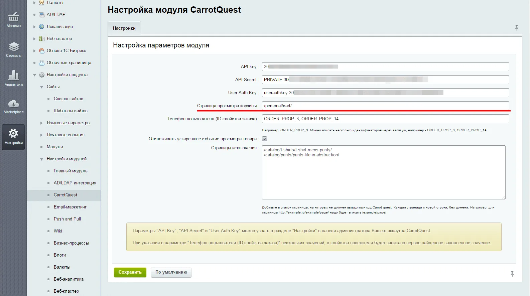Select AD/LDAP tree label

click(56, 15)
